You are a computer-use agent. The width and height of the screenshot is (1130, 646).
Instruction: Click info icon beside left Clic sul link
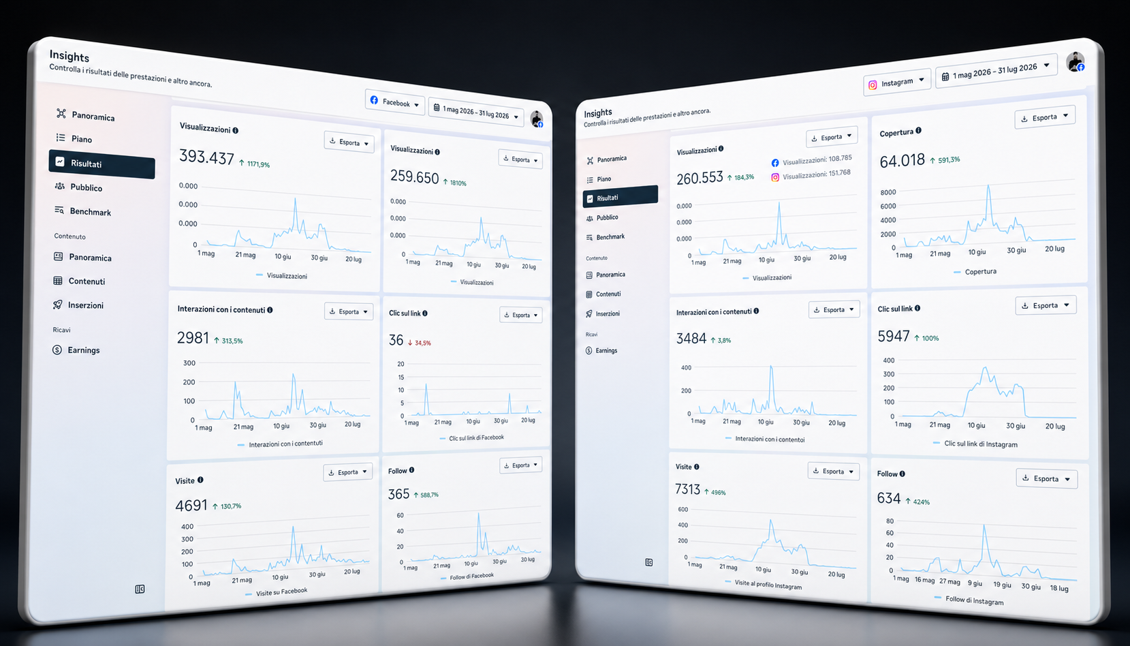pyautogui.click(x=425, y=313)
